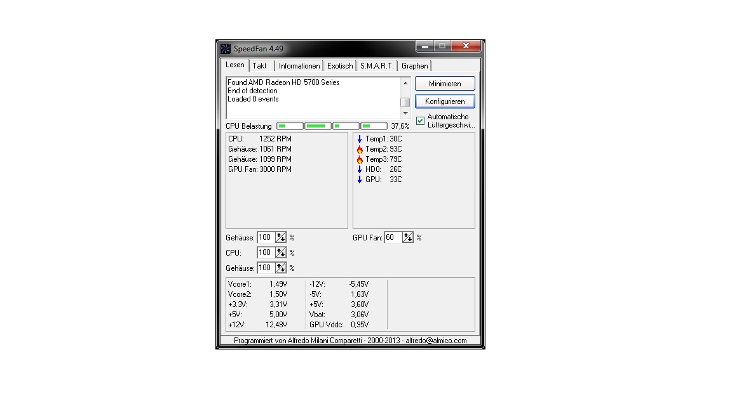This screenshot has height=411, width=732.
Task: Select log line 'Found AMD Radeon HD 5700 Series'
Action: pos(283,82)
